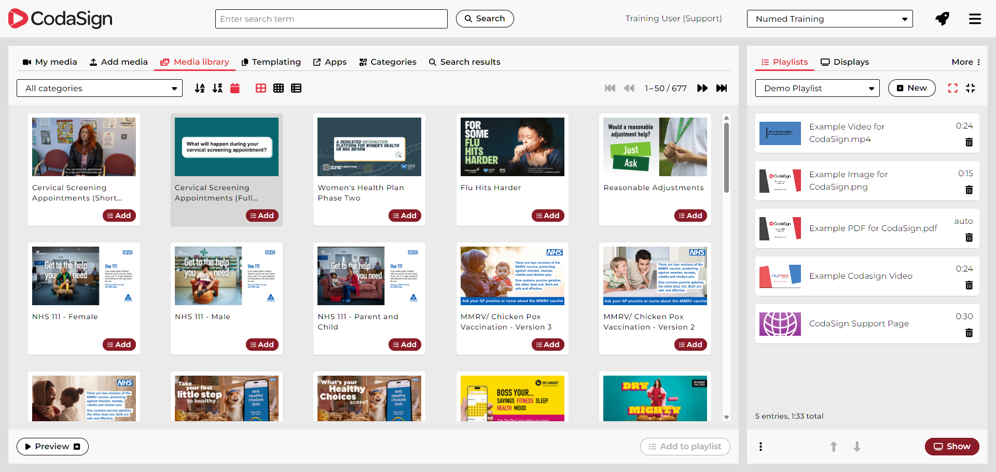
Task: Switch to large thumbnail grid view
Action: coord(261,88)
